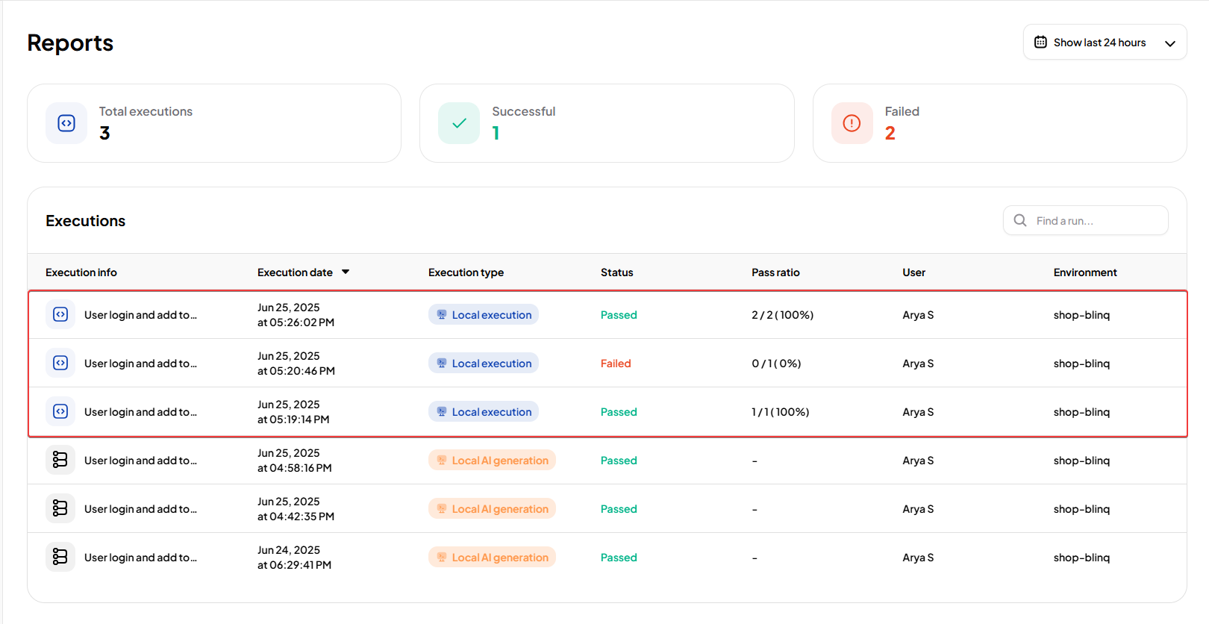Click the Local execution badge on the Failed row
1209x624 pixels.
[x=484, y=364]
